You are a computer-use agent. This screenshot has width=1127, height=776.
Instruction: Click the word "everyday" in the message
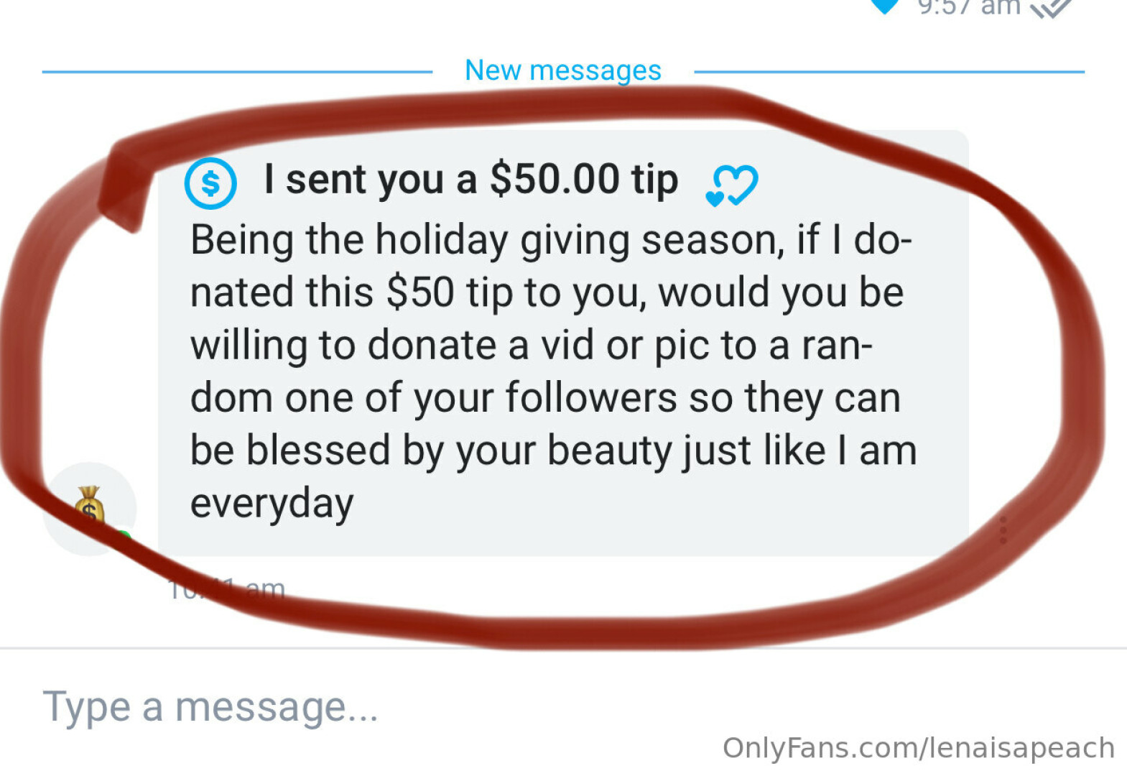pos(272,503)
